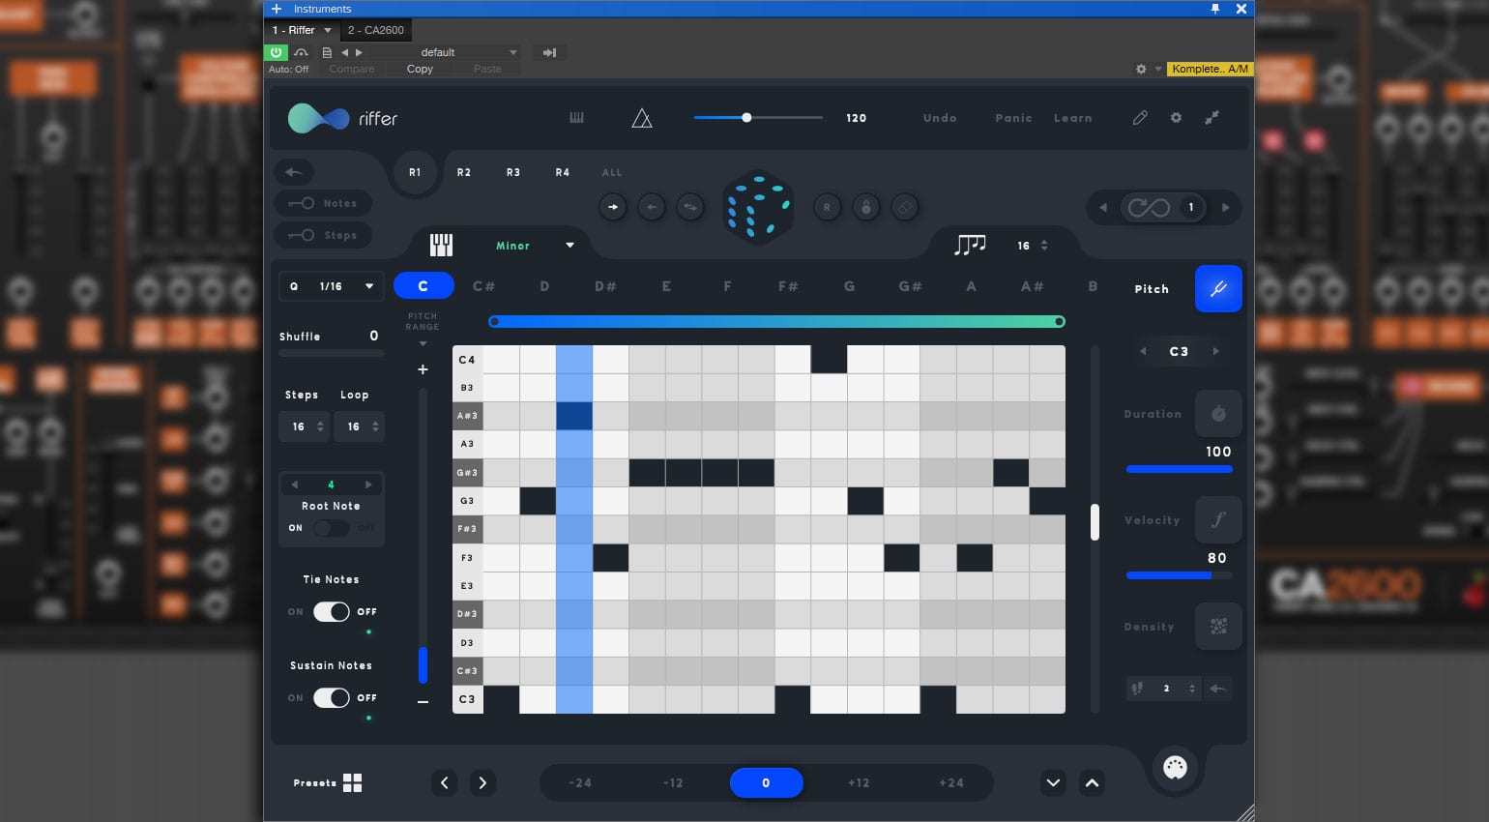Turn on Sustain Notes
Screen dimensions: 1489x822
pyautogui.click(x=332, y=697)
